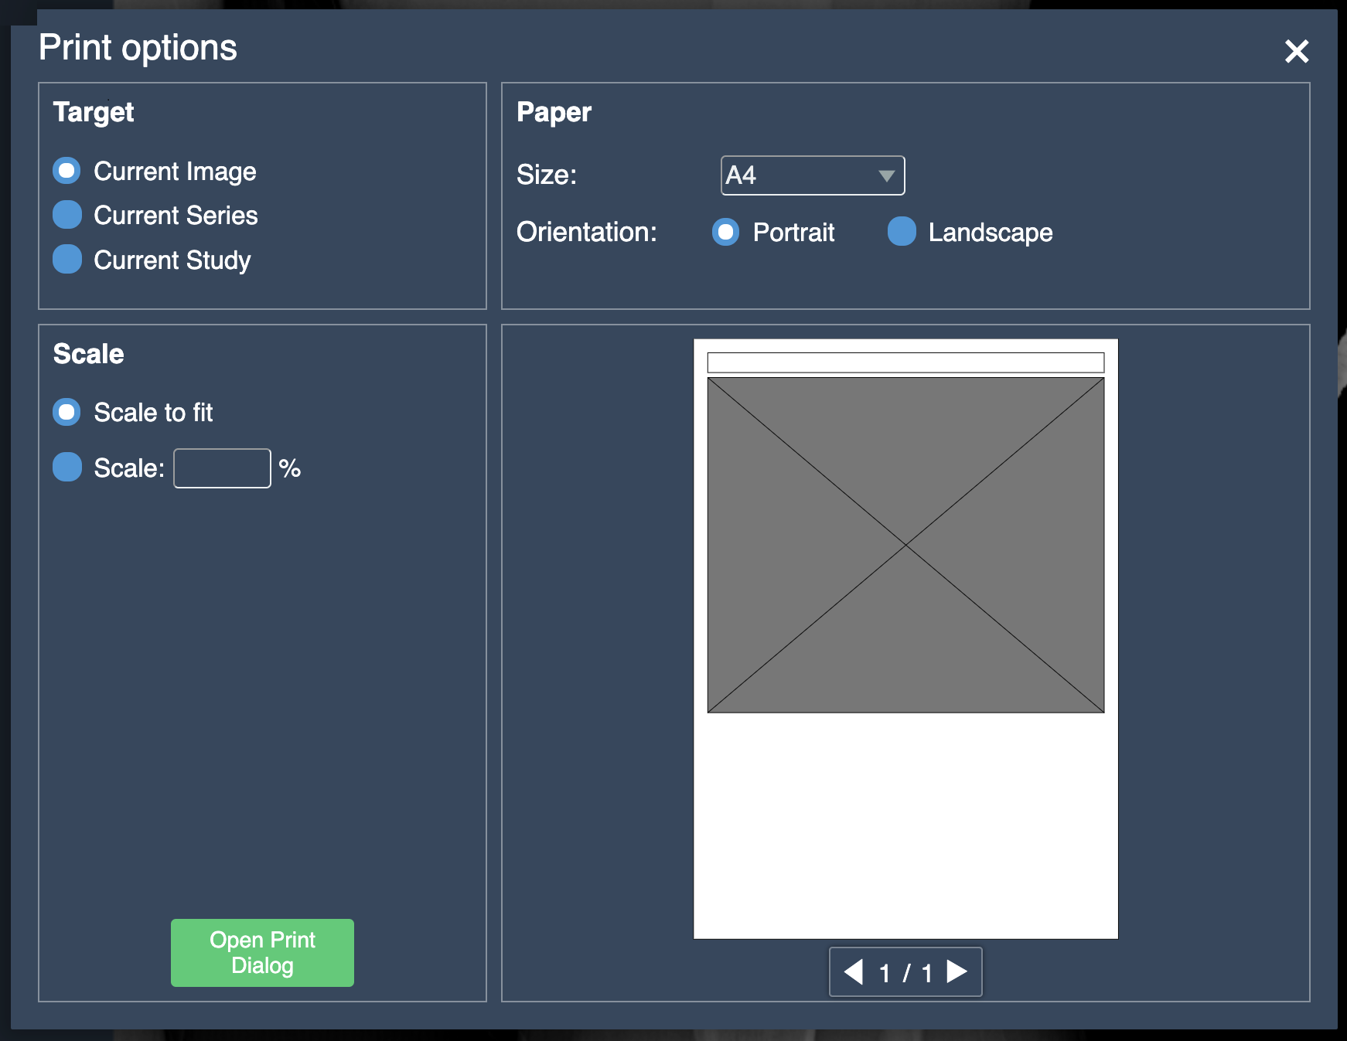Click the Size label in Paper section
This screenshot has width=1347, height=1041.
click(x=547, y=175)
